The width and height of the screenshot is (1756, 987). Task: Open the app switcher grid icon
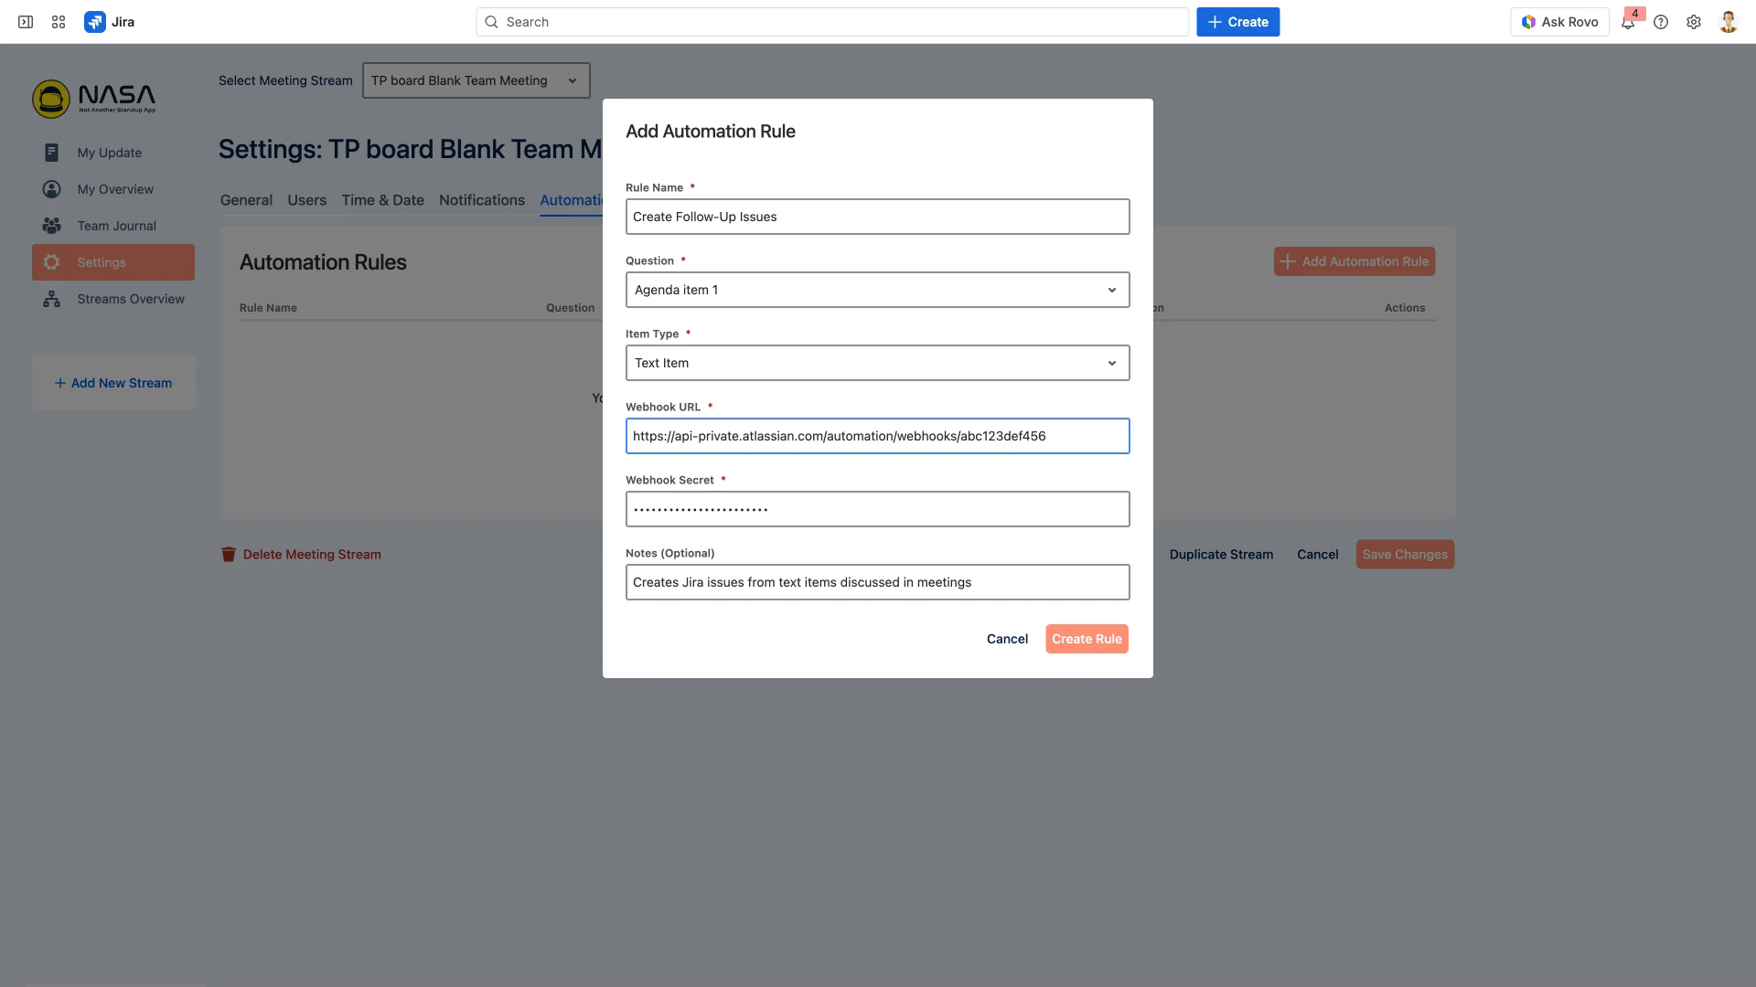click(x=59, y=22)
